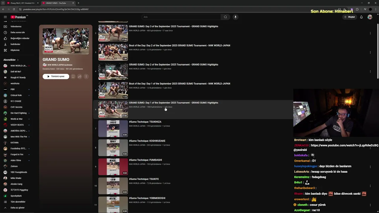Viewport: 379px width, 213px height.
Task: Search with the magnifier button
Action: tap(225, 17)
